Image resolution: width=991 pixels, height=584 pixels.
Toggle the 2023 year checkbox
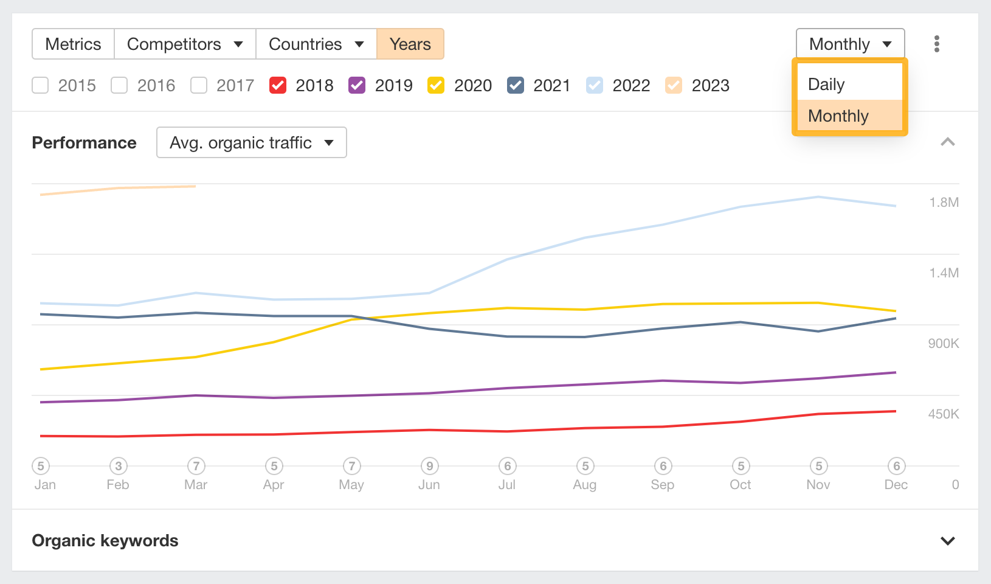coord(674,85)
